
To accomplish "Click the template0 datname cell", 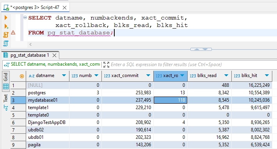I will pos(48,115).
